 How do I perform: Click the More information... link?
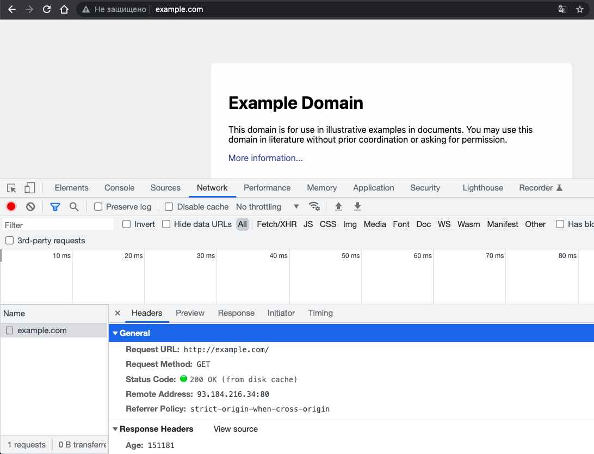(265, 158)
